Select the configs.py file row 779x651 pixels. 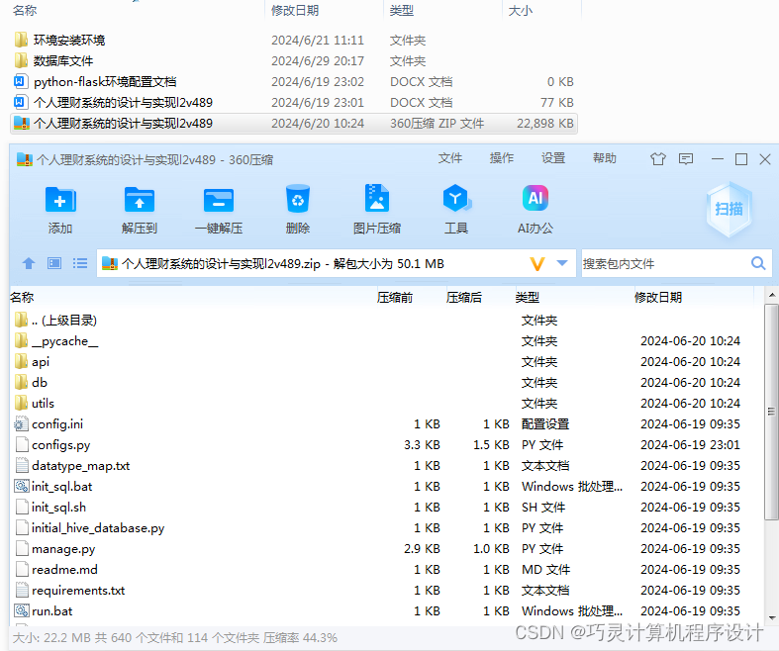point(60,445)
